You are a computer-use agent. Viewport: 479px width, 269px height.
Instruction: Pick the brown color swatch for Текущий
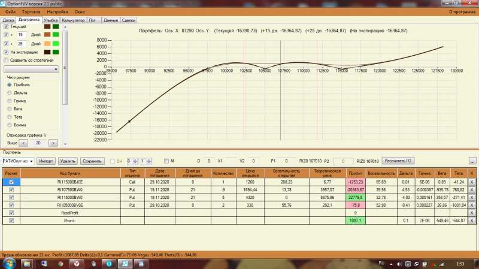(47, 26)
